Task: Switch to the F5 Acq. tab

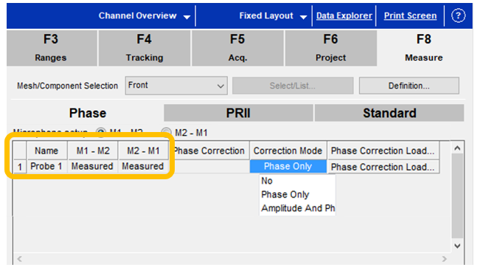Action: (x=237, y=48)
